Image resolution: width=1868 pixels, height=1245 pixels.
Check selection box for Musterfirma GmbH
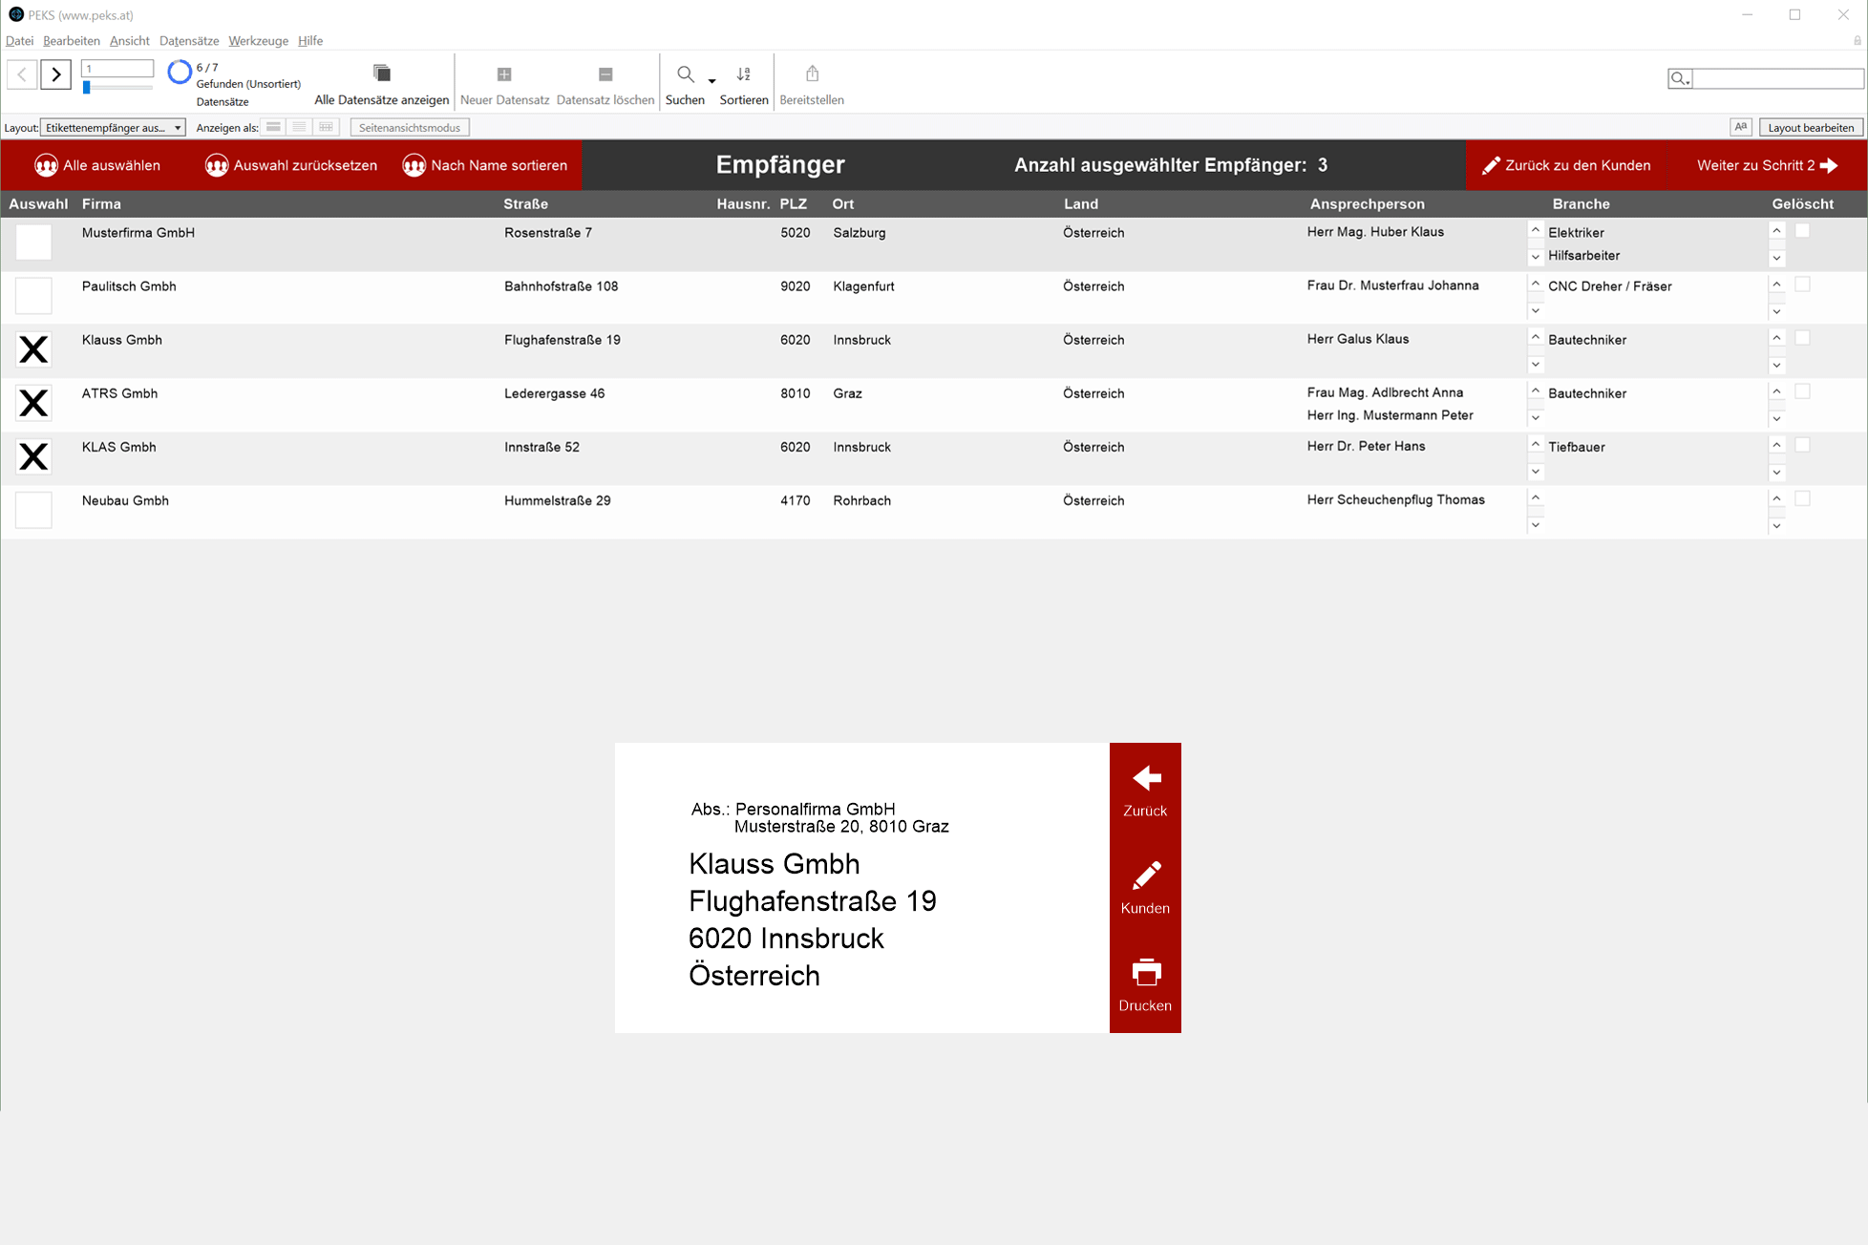33,243
